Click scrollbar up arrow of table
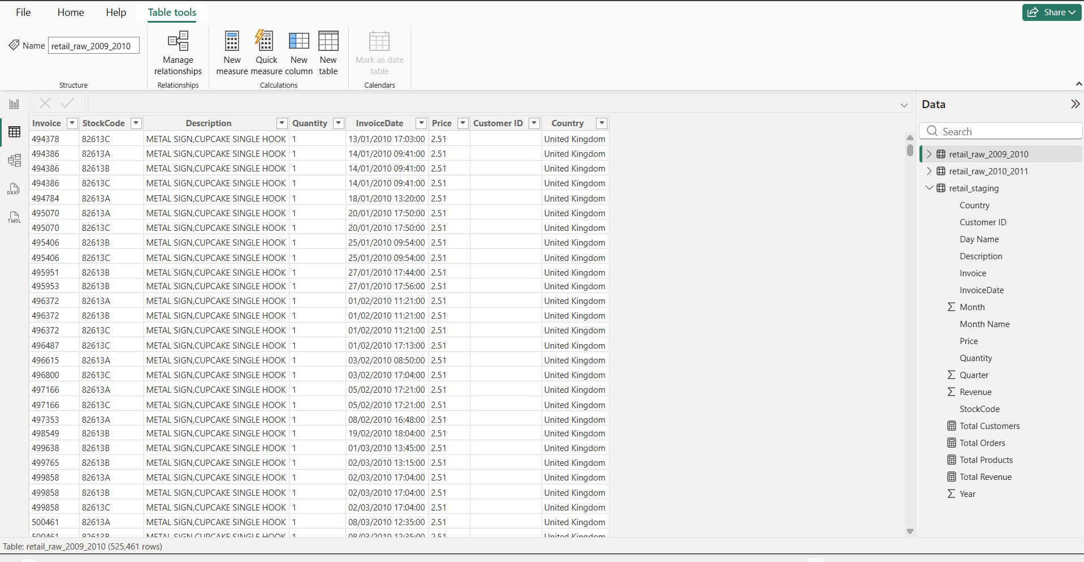 (x=909, y=138)
